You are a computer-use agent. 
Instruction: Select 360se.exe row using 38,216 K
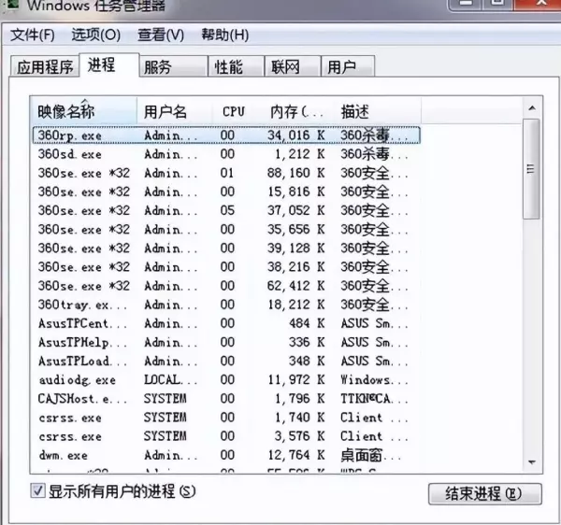tap(226, 267)
